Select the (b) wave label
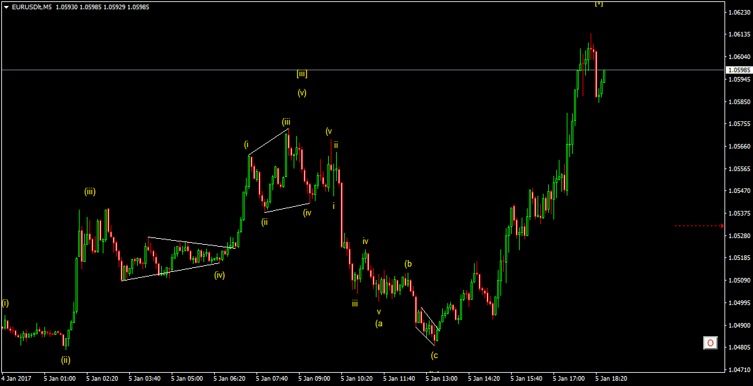 409,264
